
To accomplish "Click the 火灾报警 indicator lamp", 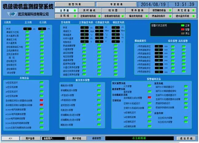I will (x=150, y=86).
